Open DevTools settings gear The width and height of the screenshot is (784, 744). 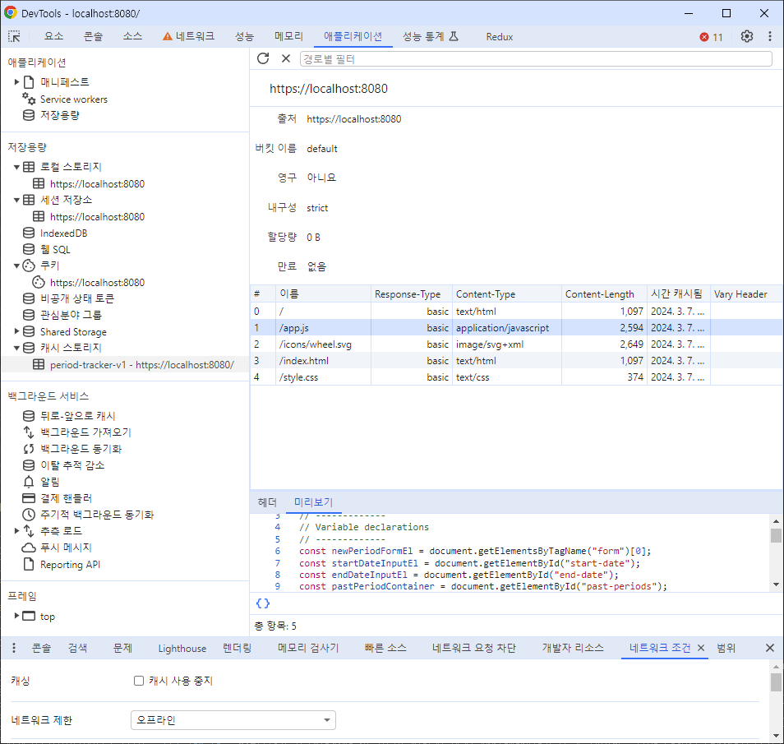tap(746, 36)
